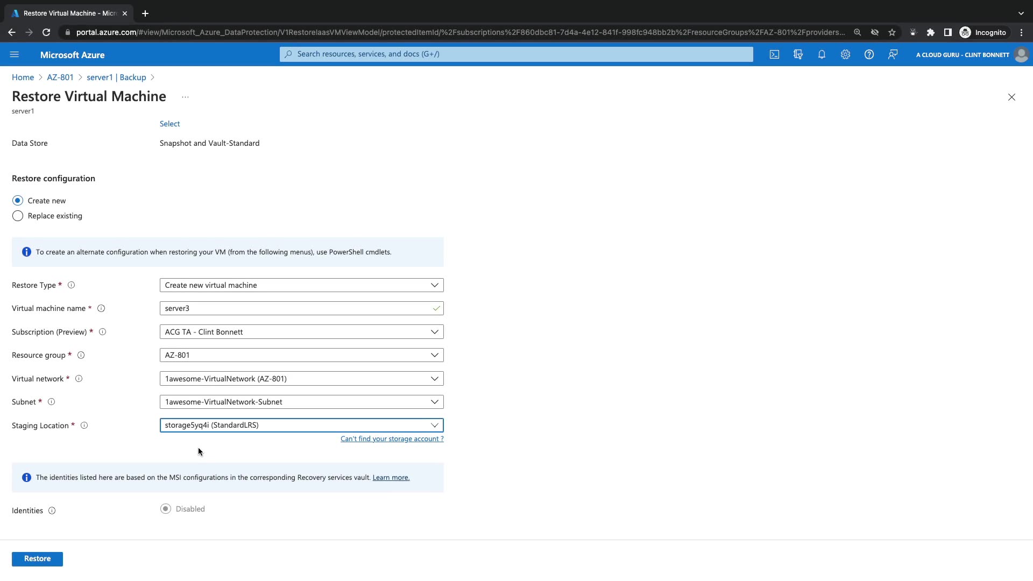Open Directories and subscriptions filter icon

click(798, 54)
